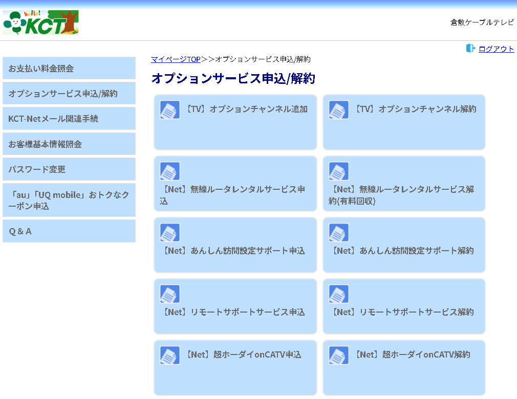Open KCT-Netメール関連手続 menu item
The width and height of the screenshot is (517, 399).
69,119
